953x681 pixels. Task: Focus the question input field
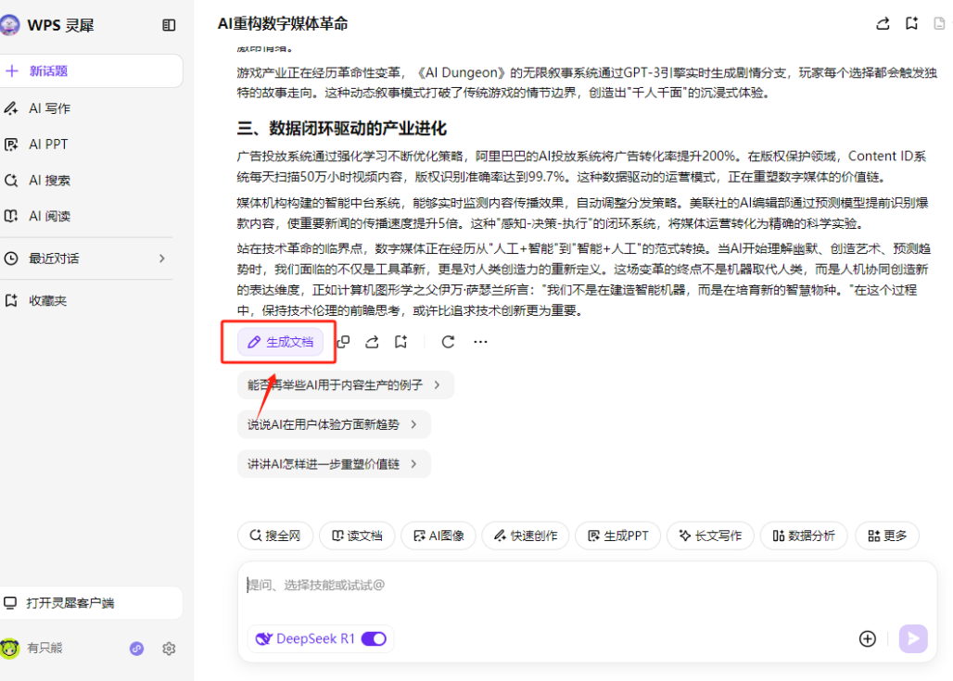point(587,586)
